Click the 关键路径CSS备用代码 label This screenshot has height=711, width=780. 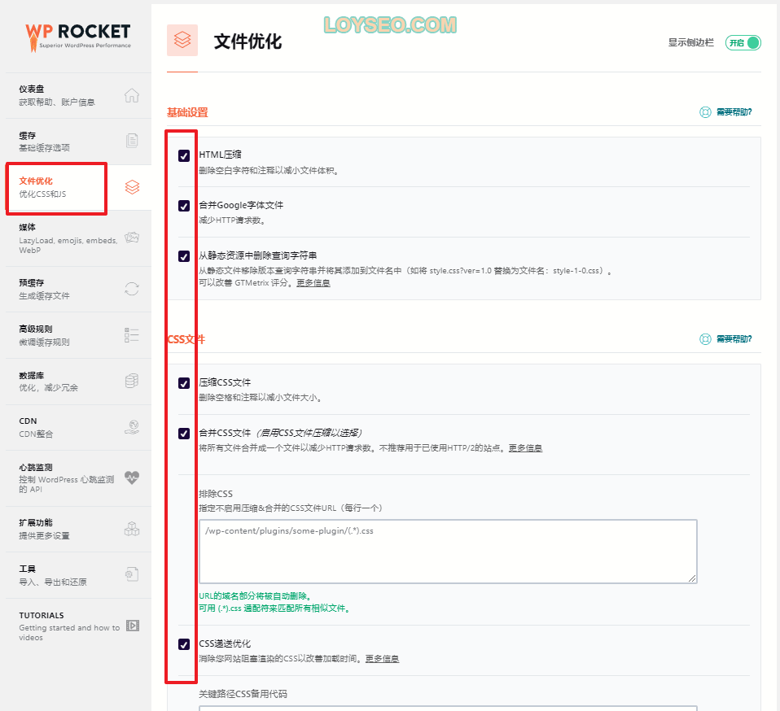pos(243,694)
